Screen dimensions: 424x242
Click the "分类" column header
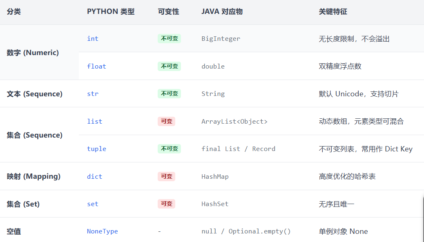pos(14,12)
